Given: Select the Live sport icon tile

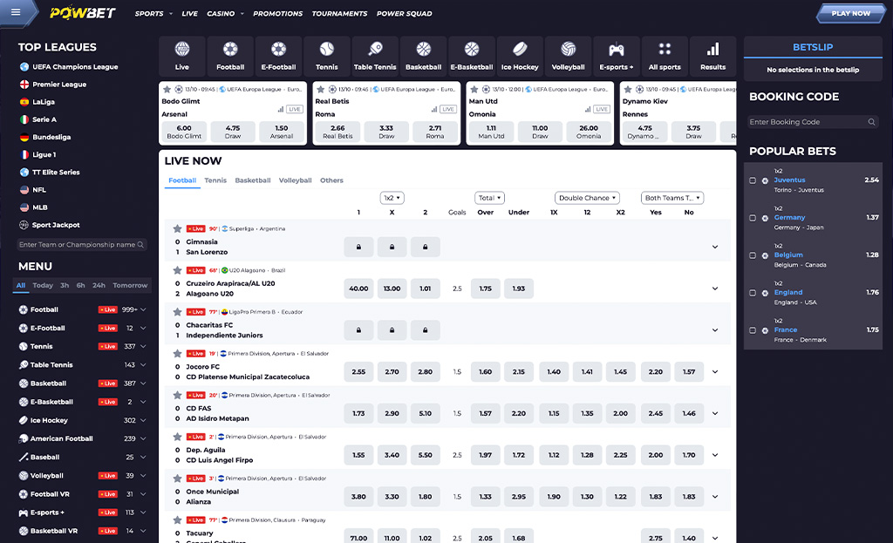Looking at the screenshot, I should pos(181,57).
